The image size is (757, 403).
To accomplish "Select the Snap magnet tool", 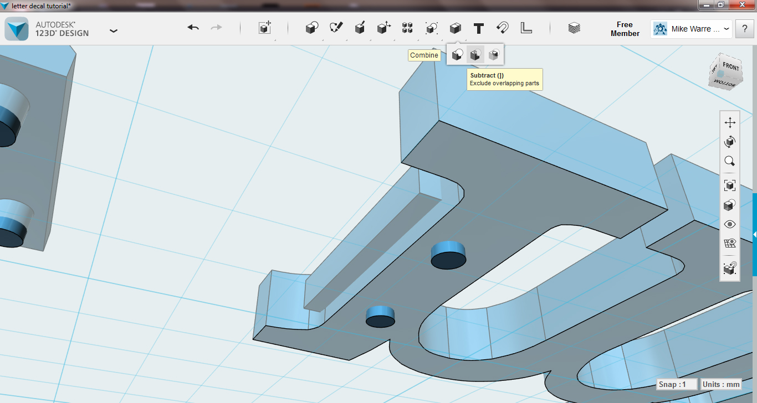I will point(503,28).
